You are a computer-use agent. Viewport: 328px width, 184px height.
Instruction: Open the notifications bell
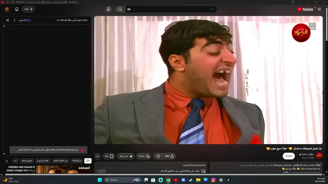17,9
